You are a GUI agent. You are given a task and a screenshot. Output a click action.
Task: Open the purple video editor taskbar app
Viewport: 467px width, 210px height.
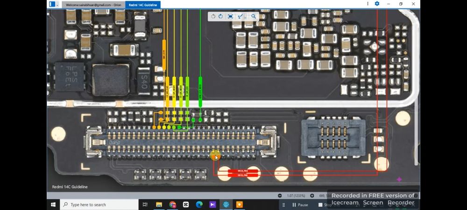pos(212,205)
